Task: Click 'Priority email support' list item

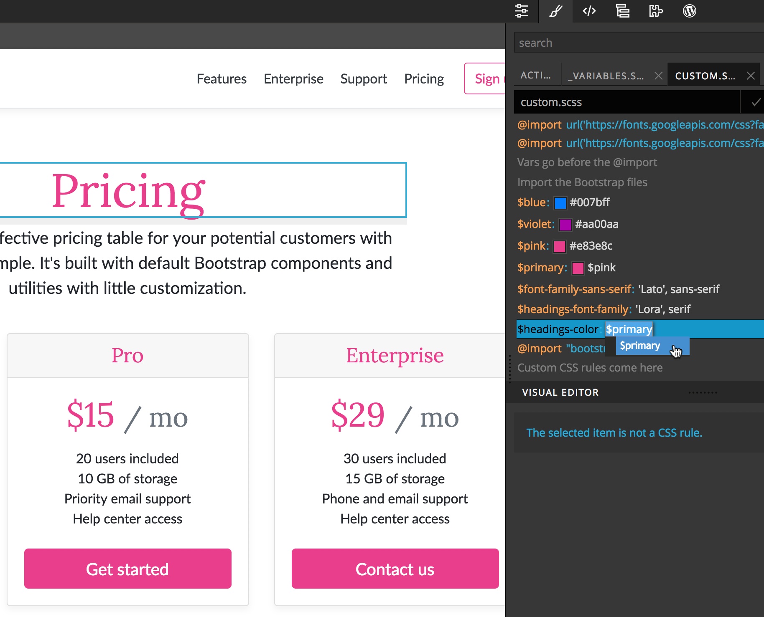Action: 127,498
